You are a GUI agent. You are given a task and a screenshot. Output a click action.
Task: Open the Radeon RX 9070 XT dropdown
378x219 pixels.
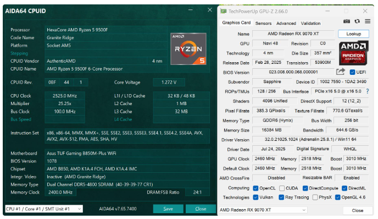[263, 210]
